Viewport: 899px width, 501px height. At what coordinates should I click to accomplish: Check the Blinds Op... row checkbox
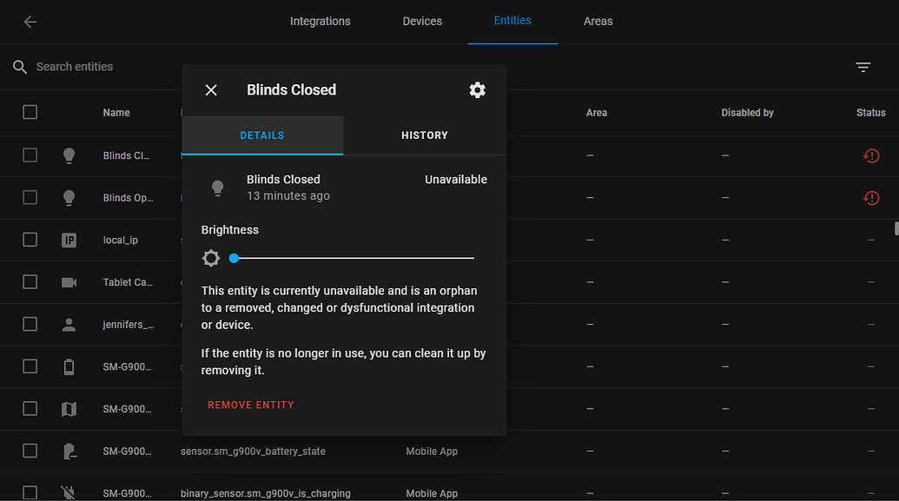[x=30, y=197]
